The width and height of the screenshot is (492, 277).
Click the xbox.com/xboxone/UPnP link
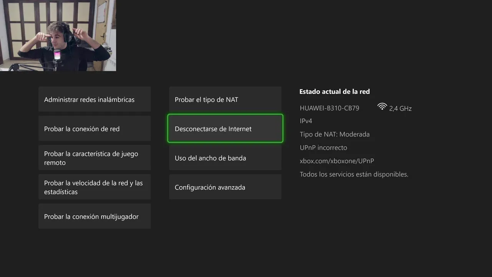coord(337,161)
